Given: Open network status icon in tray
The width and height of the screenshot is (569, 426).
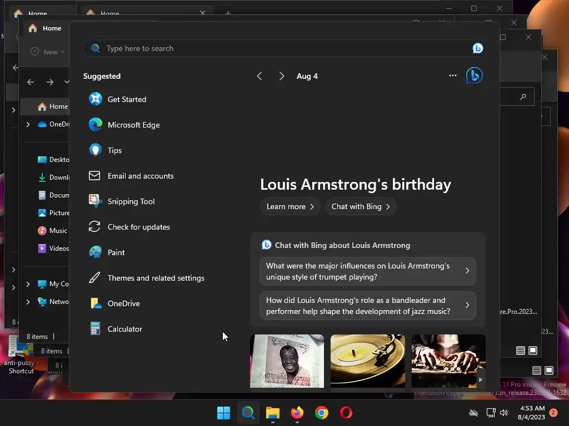Looking at the screenshot, I should [x=491, y=413].
